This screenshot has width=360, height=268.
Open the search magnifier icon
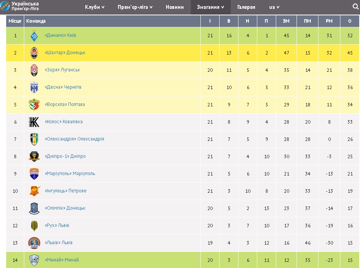point(355,7)
